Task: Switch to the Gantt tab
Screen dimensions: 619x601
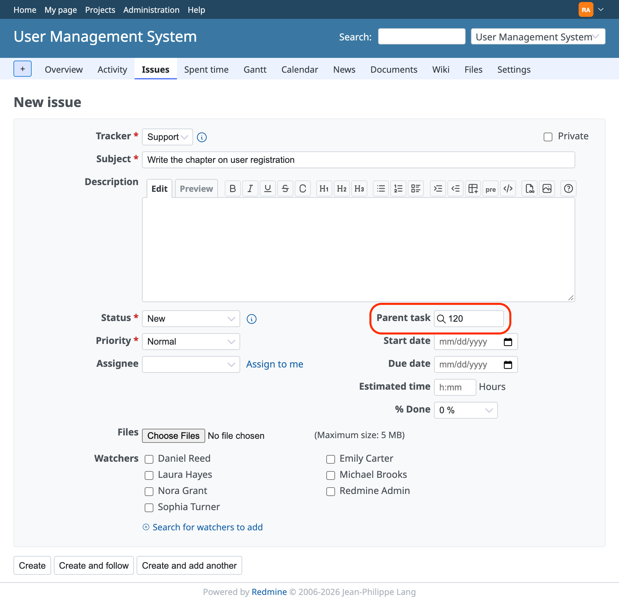Action: [255, 69]
